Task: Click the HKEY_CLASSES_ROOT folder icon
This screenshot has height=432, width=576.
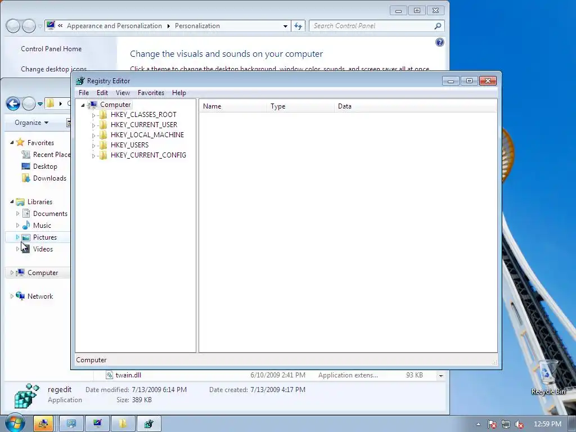Action: (103, 115)
